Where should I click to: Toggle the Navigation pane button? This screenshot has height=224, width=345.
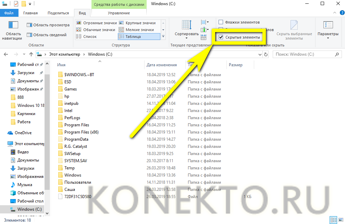(x=12, y=30)
